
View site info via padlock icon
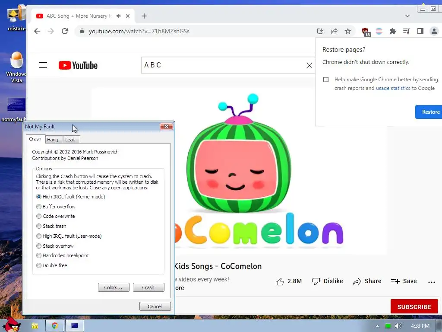[x=82, y=31]
